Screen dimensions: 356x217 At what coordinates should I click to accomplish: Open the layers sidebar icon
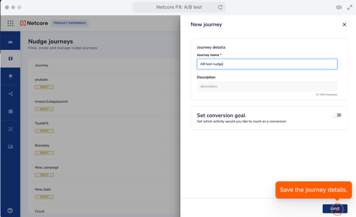11,76
